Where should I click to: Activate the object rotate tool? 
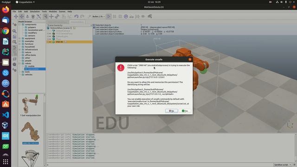57,17
